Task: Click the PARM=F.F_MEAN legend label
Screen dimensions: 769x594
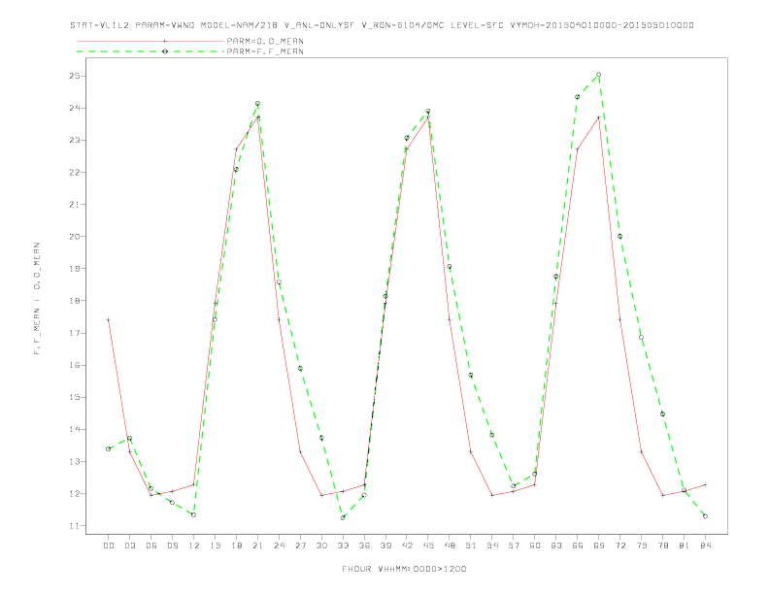Action: (265, 51)
